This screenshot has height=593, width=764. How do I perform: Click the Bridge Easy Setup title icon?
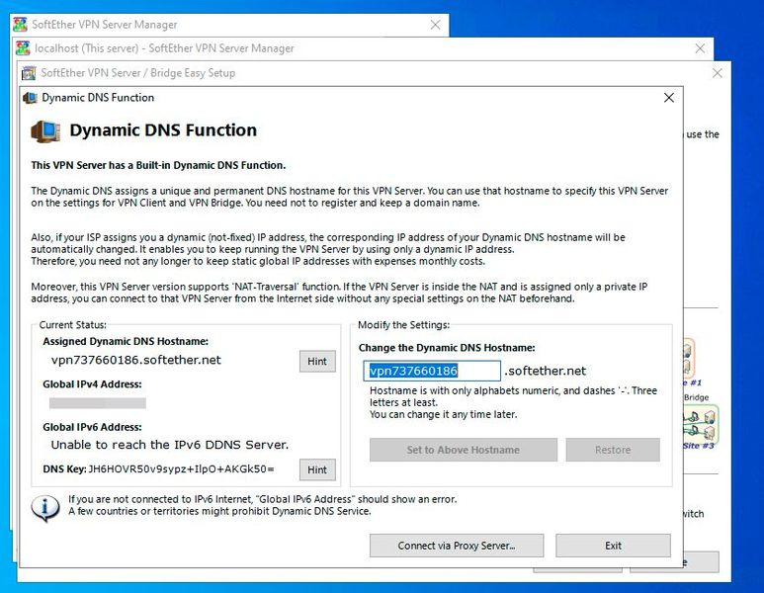pyautogui.click(x=29, y=73)
